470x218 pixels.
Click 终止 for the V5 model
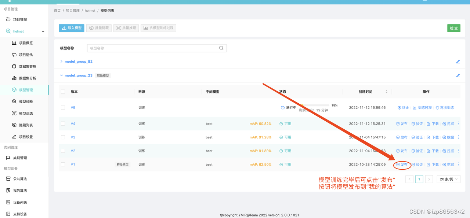click(x=403, y=108)
